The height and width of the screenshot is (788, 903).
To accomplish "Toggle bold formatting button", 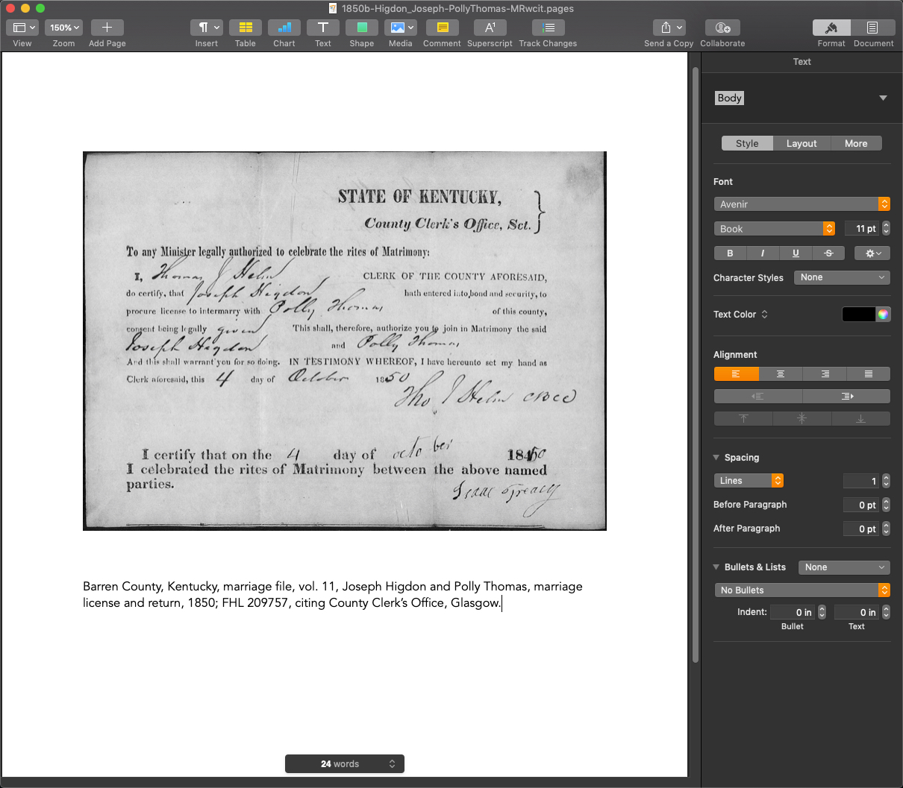I will click(730, 253).
